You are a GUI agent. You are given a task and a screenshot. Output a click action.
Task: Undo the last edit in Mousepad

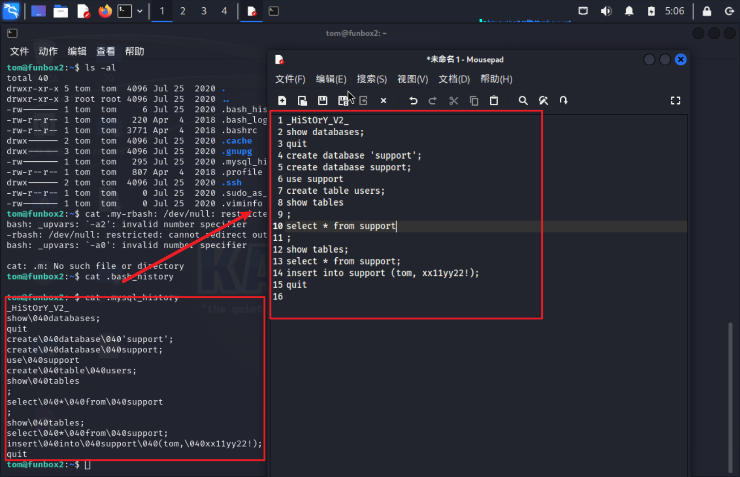413,101
